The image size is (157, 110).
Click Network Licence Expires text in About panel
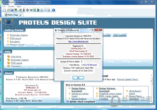32,95
